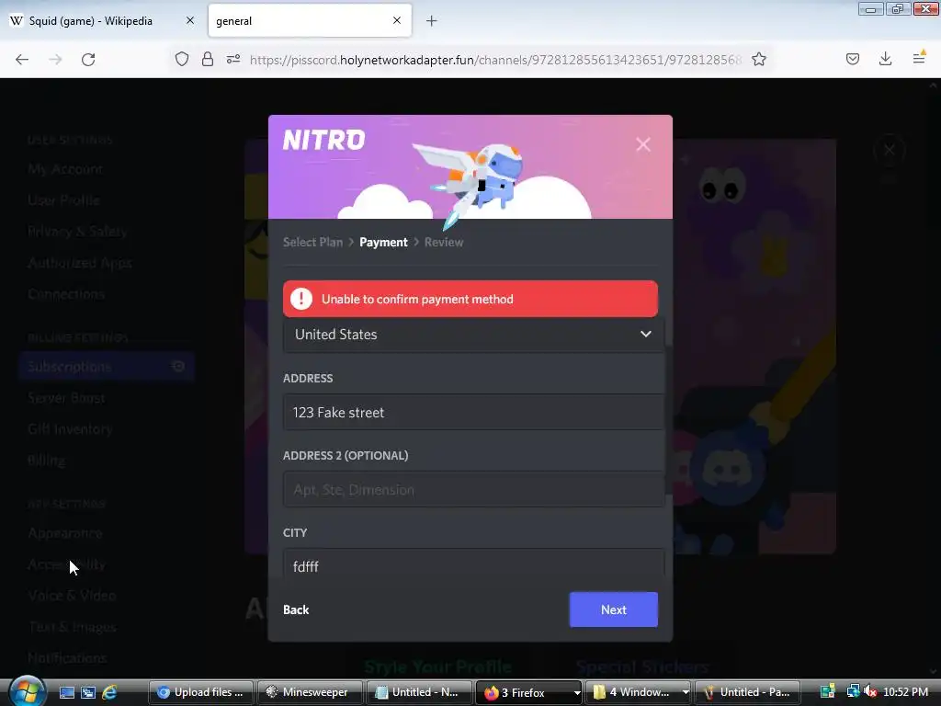Screen dimensions: 941x706
Task: Open User Profile settings
Action: [63, 199]
